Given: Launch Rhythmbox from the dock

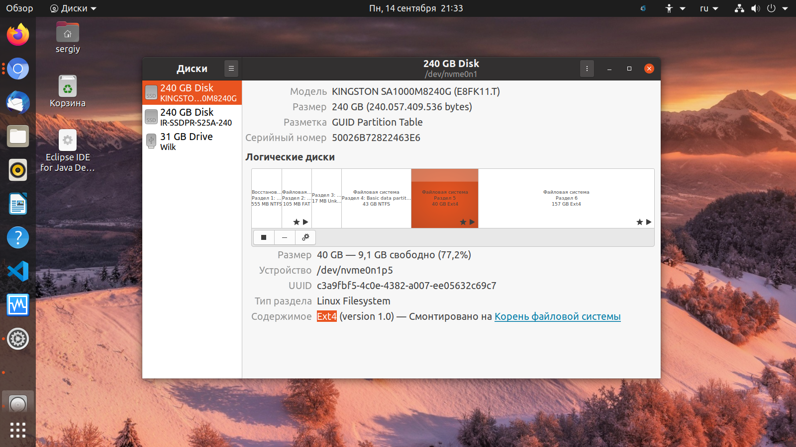Looking at the screenshot, I should click(18, 170).
